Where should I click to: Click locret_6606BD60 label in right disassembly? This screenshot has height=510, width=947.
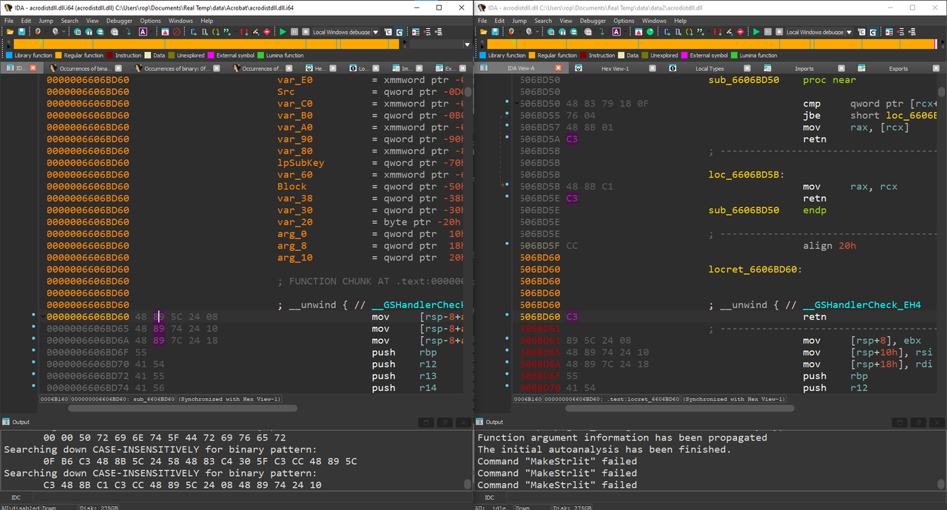point(756,269)
